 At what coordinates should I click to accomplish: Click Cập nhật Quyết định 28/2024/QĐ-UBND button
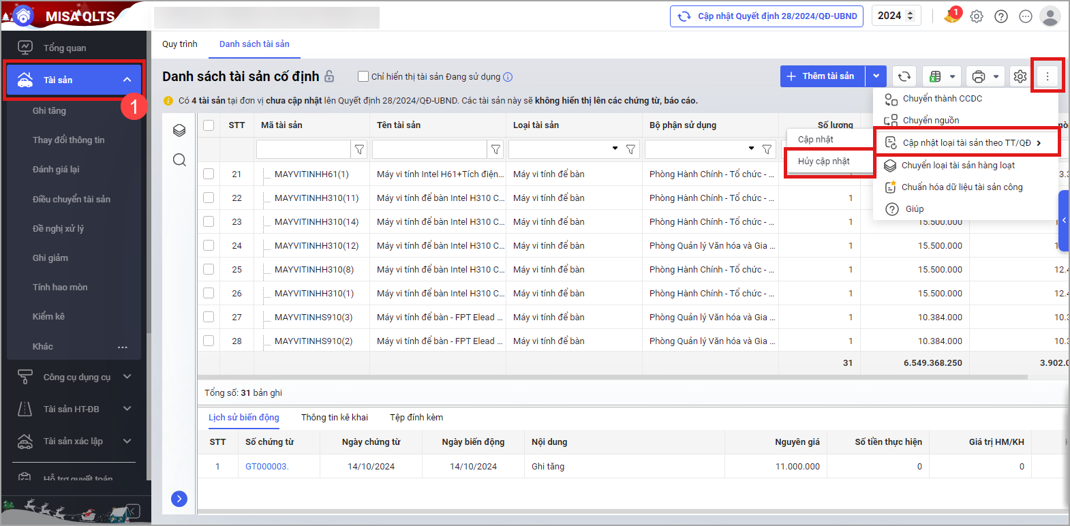coord(767,16)
